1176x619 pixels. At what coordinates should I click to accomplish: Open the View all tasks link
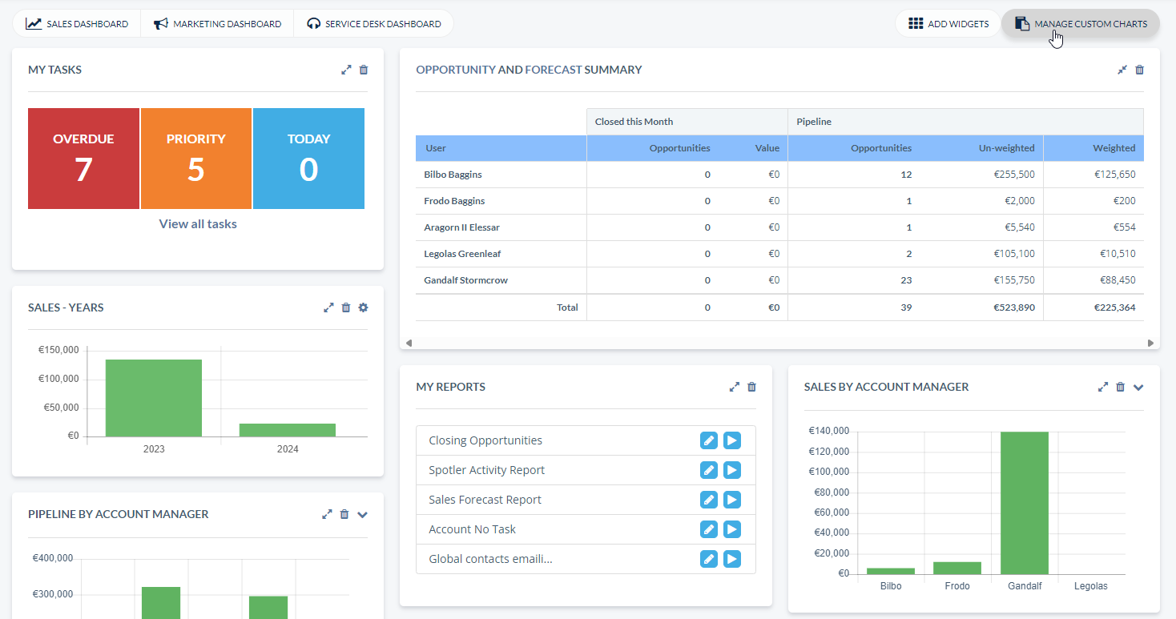click(198, 224)
